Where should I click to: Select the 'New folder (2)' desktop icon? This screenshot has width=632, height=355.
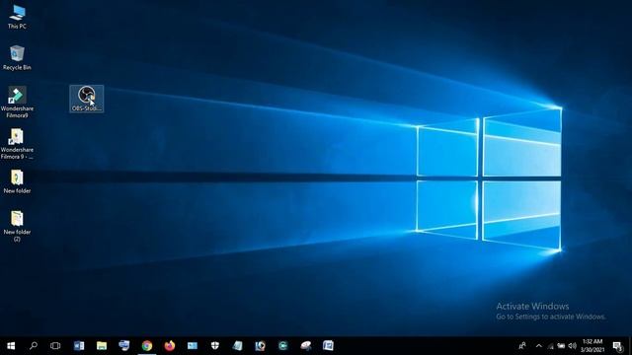click(17, 226)
